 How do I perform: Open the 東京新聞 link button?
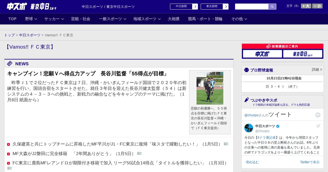click(212, 7)
